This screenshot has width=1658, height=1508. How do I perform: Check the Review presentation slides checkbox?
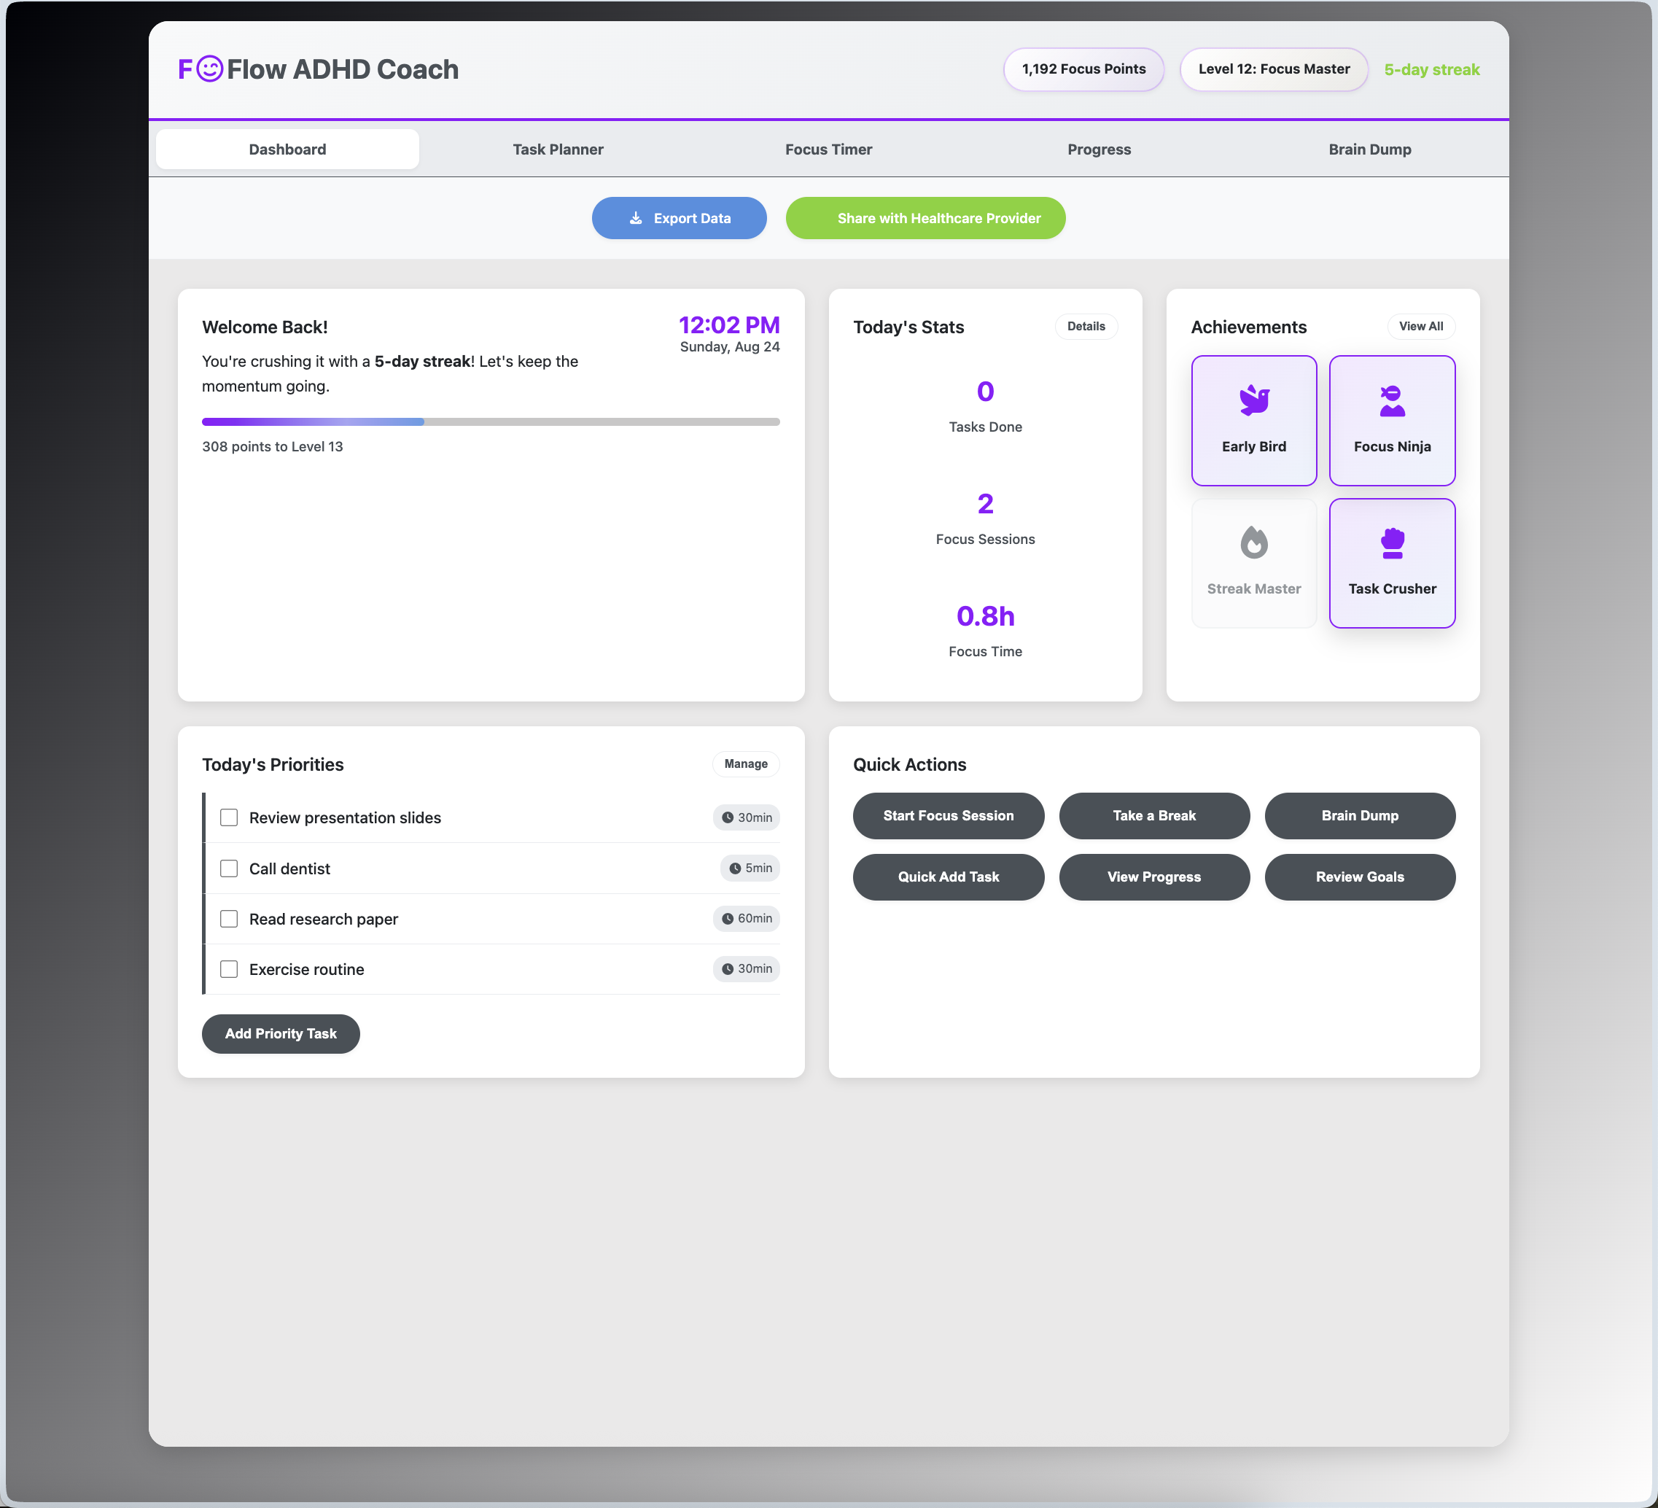click(x=229, y=817)
